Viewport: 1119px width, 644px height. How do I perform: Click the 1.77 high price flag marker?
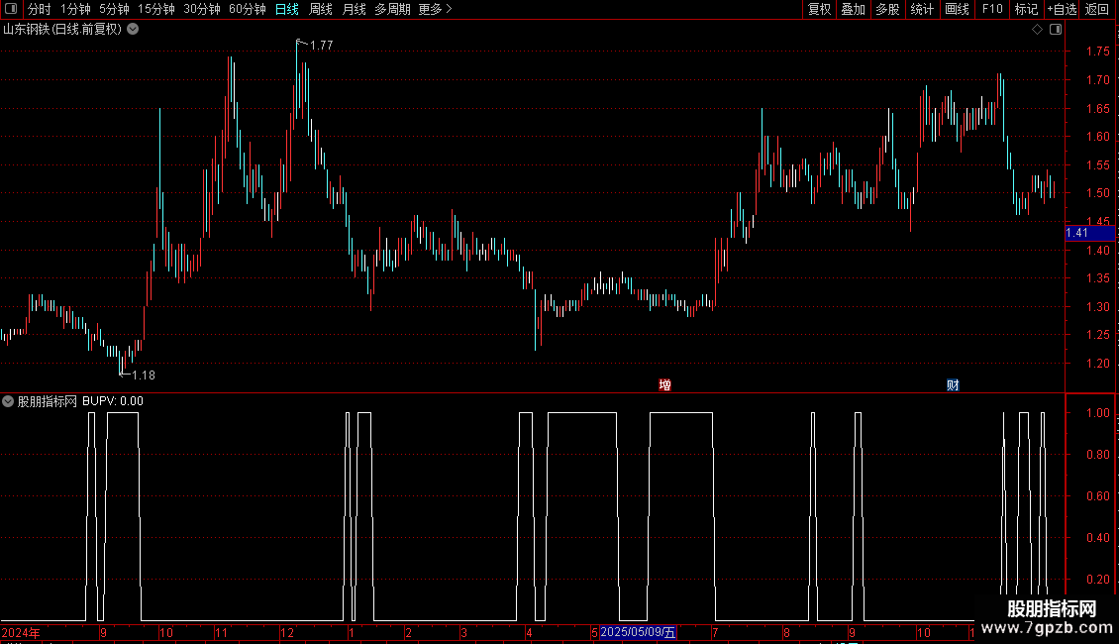click(315, 45)
